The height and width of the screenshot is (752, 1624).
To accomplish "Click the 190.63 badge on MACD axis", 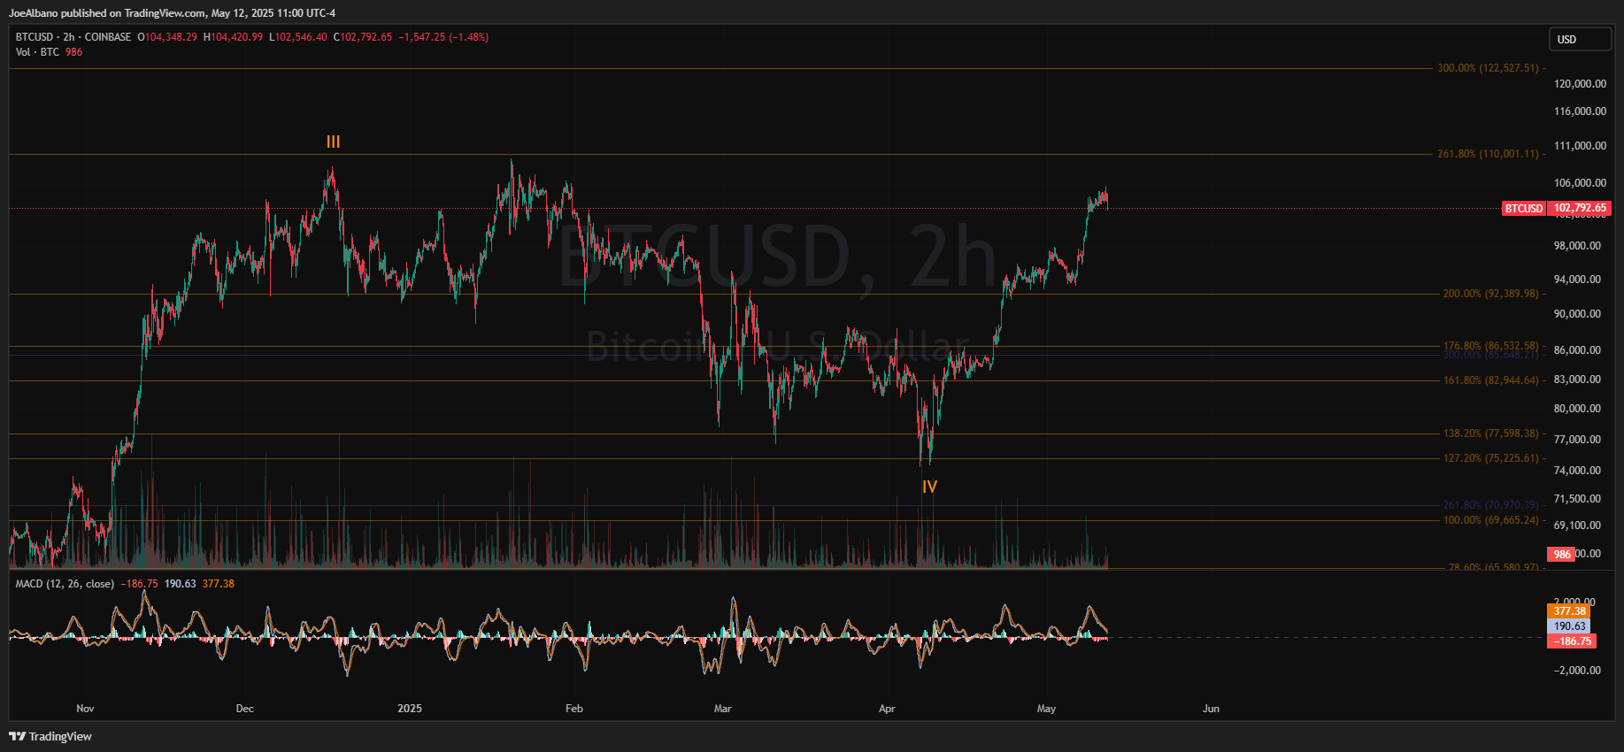I will 1569,626.
